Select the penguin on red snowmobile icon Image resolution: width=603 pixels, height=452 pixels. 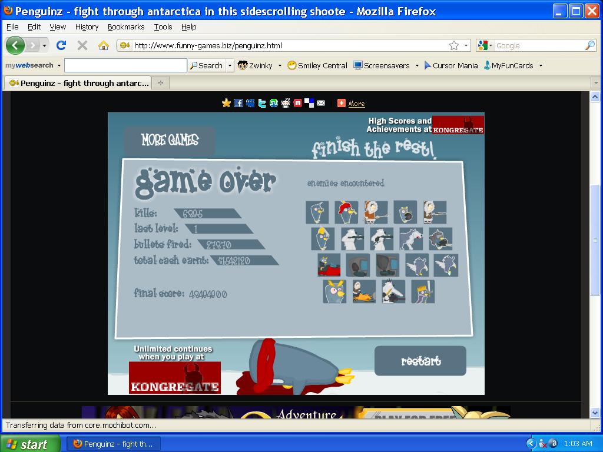point(329,265)
